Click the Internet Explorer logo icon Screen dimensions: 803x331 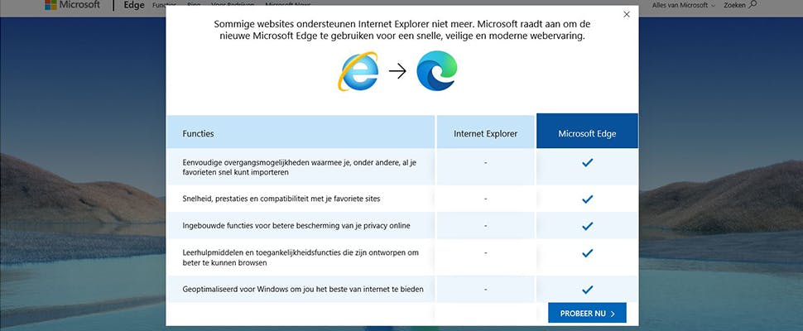(358, 71)
